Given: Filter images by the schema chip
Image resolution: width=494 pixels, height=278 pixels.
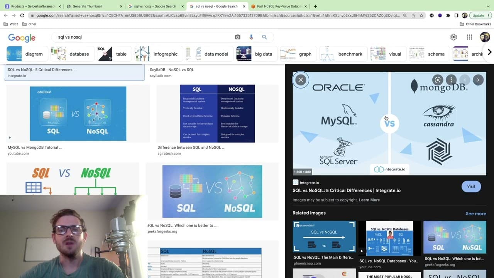Looking at the screenshot, I should (429, 54).
